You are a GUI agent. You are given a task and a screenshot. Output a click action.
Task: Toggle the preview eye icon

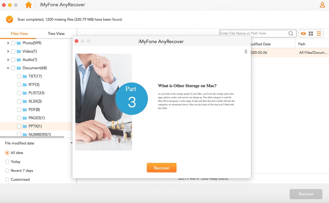pos(303,33)
